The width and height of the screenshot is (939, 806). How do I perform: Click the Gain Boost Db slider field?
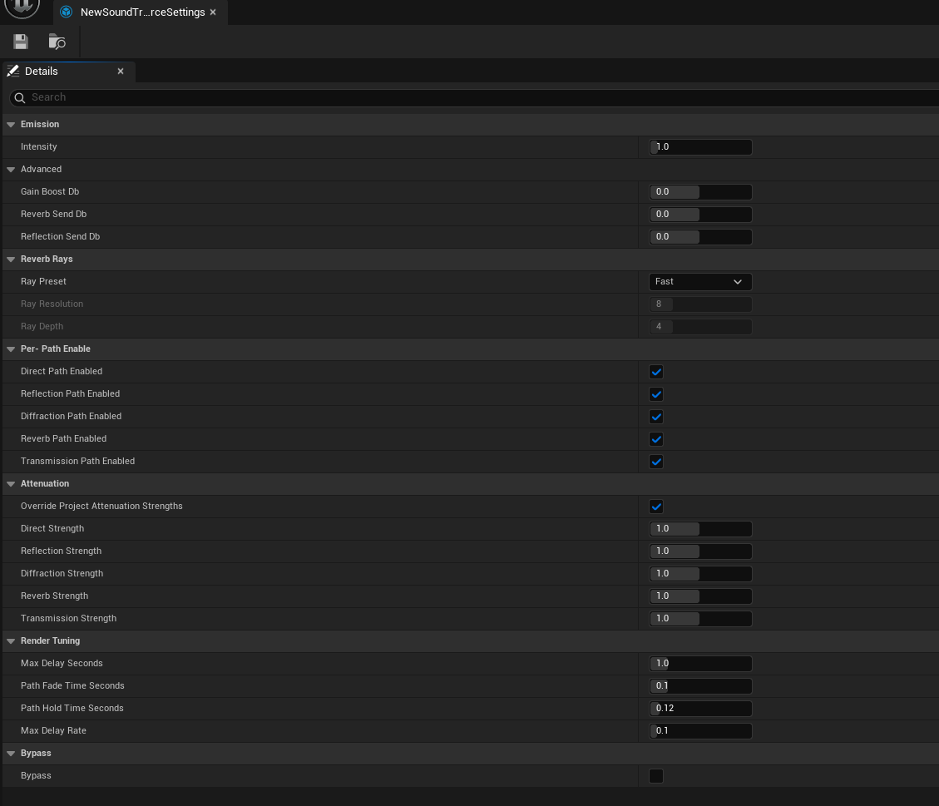[700, 191]
